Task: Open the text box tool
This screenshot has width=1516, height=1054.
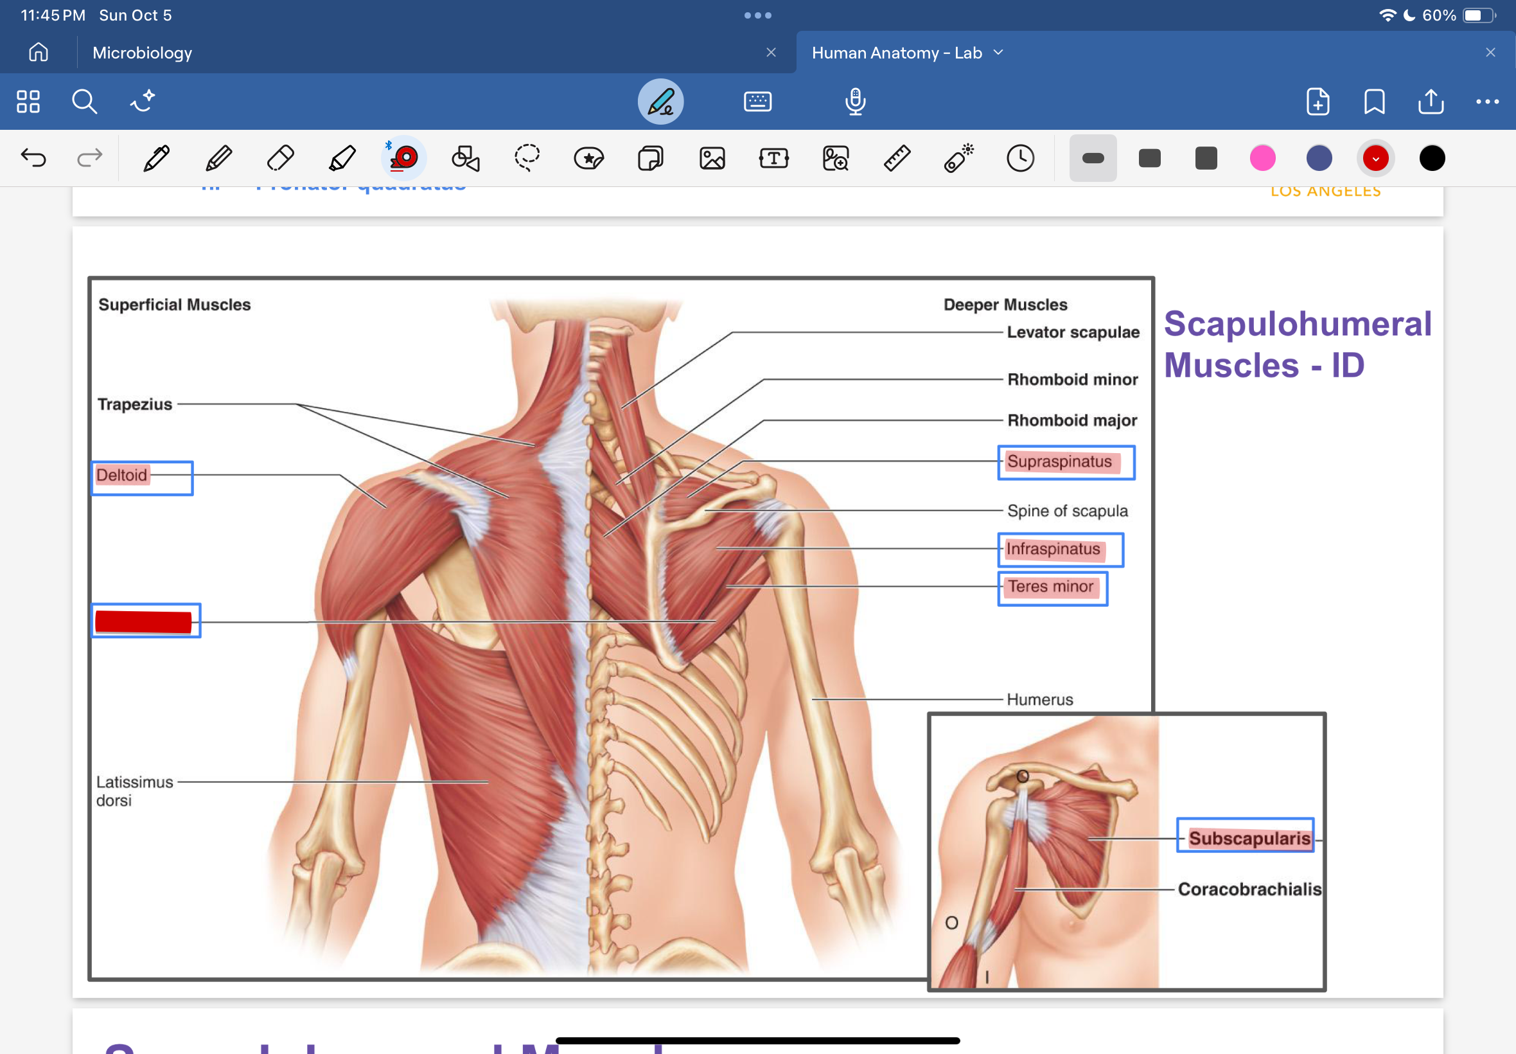Action: tap(773, 159)
